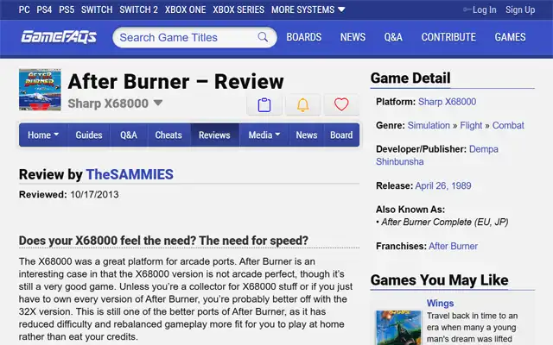Click the Games You May Like heading
Screen dimensions: 553x345
439,280
